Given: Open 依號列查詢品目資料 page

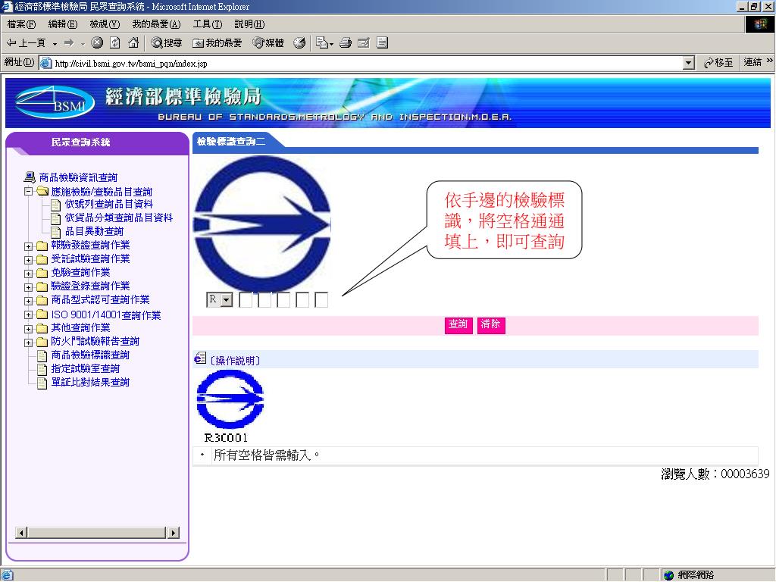Looking at the screenshot, I should (x=108, y=204).
